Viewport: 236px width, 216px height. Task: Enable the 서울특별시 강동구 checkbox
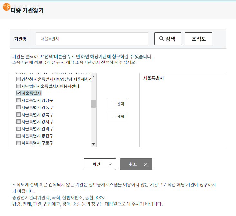pyautogui.click(x=18, y=108)
